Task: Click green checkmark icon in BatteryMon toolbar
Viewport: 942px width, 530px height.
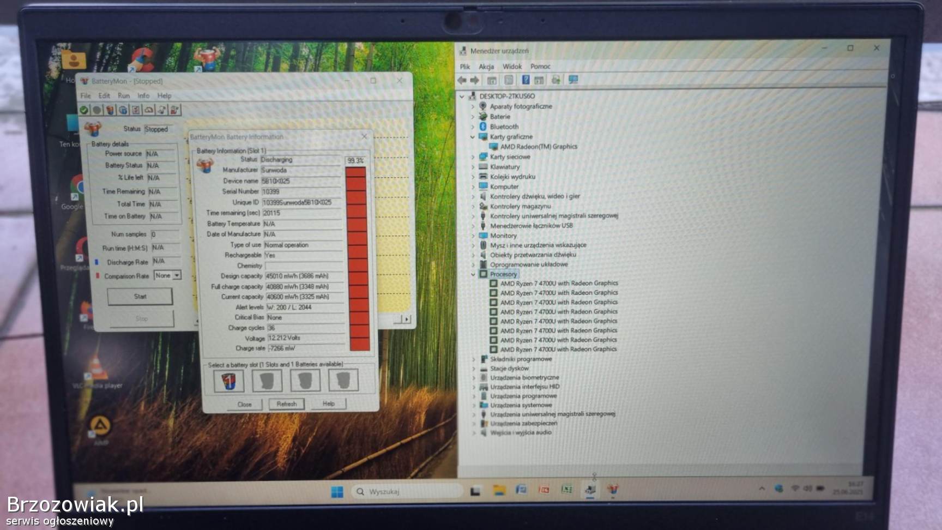Action: [84, 110]
